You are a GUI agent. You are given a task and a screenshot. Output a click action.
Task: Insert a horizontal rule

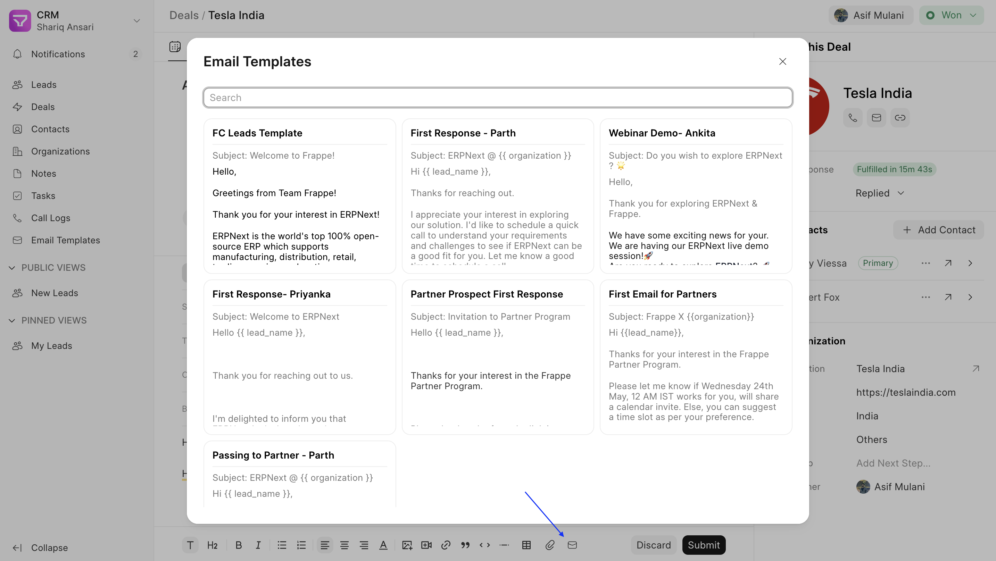coord(504,545)
